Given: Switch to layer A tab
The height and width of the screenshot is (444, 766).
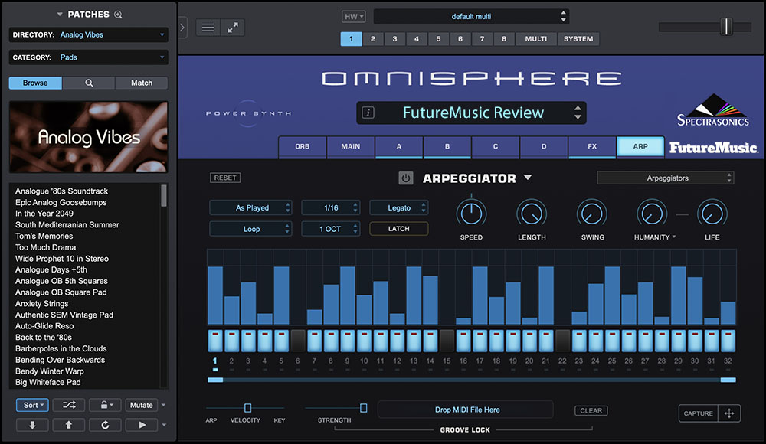Looking at the screenshot, I should pos(398,146).
